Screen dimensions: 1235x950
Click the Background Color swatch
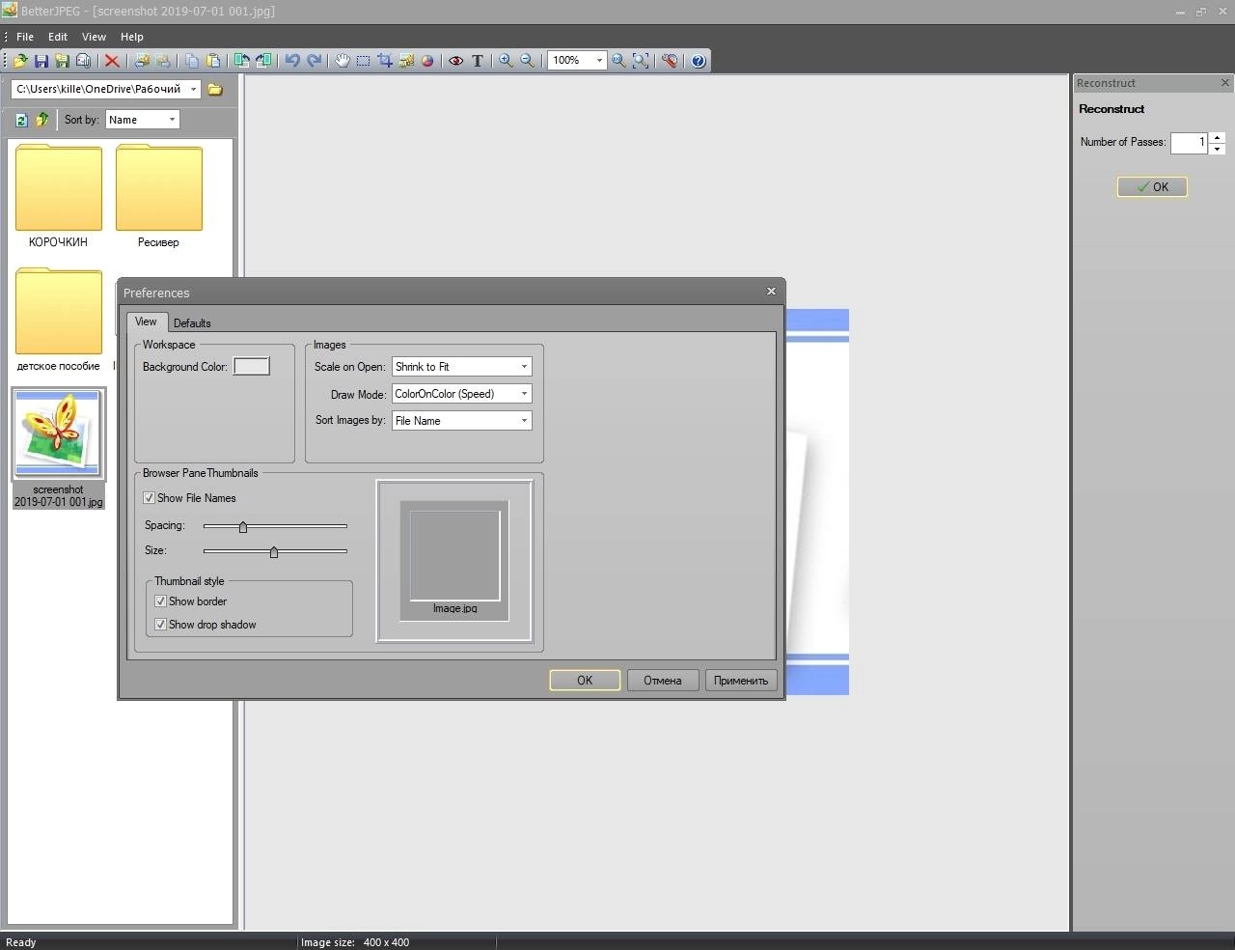pos(252,367)
